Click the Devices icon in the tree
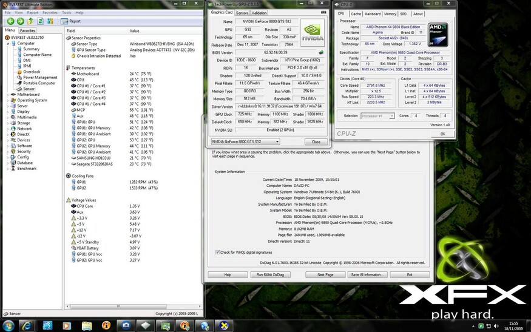531x332 pixels. click(13, 140)
